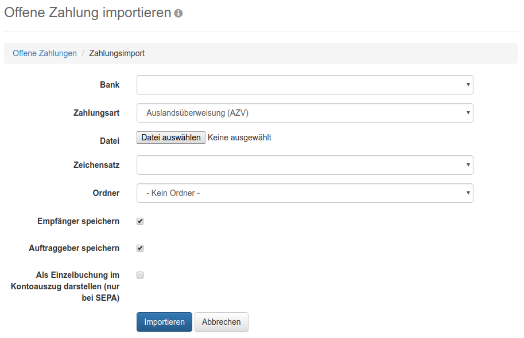Viewport: 524px width, 338px height.
Task: Click the info icon next to the heading
Action: click(x=178, y=13)
